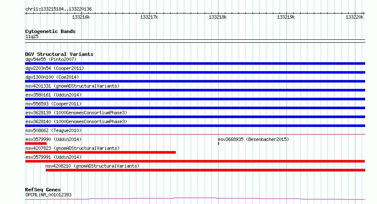The height and width of the screenshot is (204, 377).
Task: Select the blue bar under dgv1300n100 (Coe2014)
Action: pos(195,81)
